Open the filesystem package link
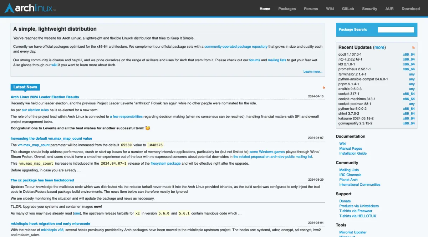The image size is (428, 237). point(165,164)
